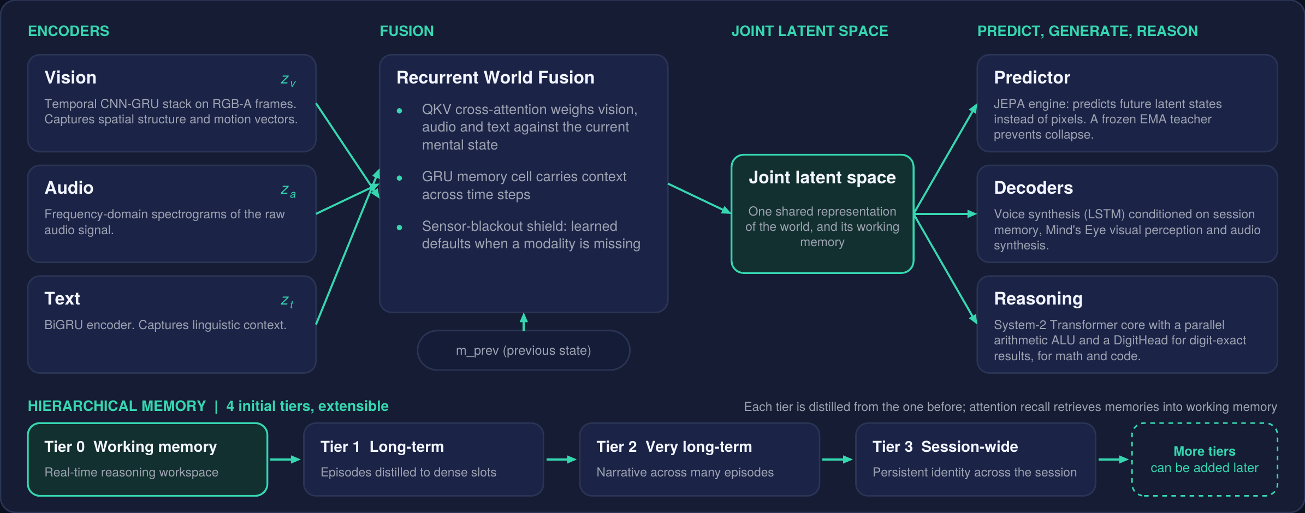Click the m_prev (previous state) pill
This screenshot has width=1305, height=513.
[x=524, y=350]
